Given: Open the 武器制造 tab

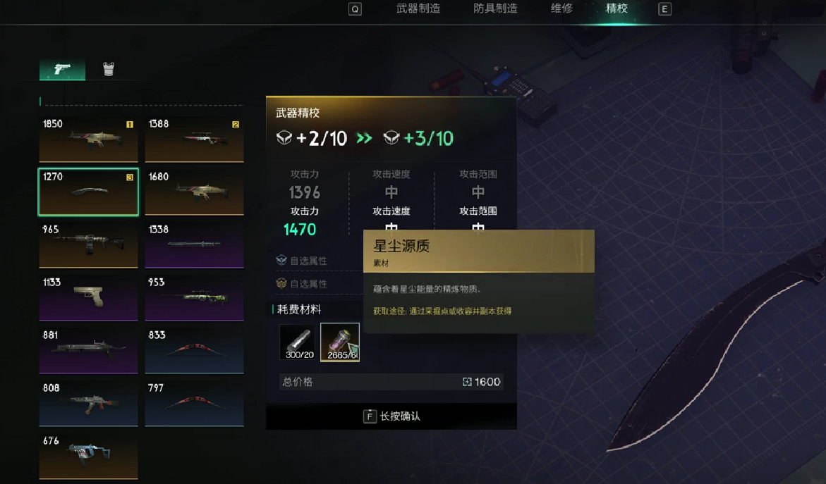Looking at the screenshot, I should 418,8.
